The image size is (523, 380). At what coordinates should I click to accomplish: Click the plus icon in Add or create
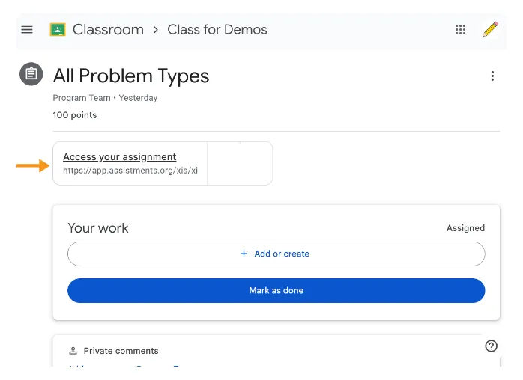point(244,254)
